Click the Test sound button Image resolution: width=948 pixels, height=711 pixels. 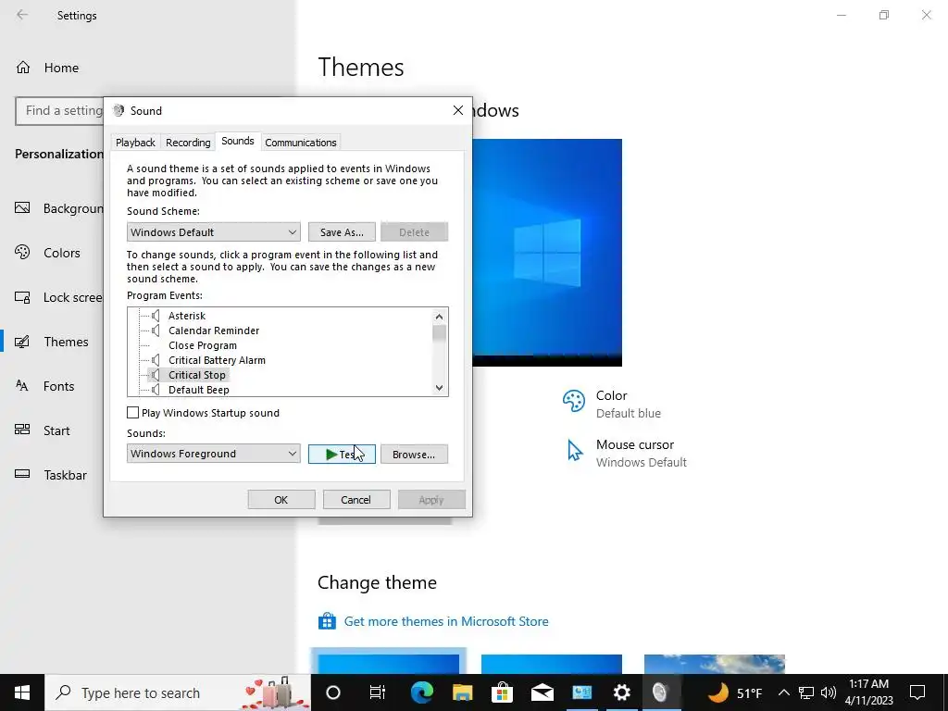tap(342, 454)
